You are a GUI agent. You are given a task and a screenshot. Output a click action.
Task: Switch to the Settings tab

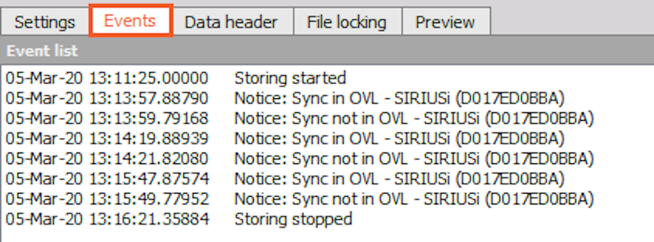pos(45,22)
